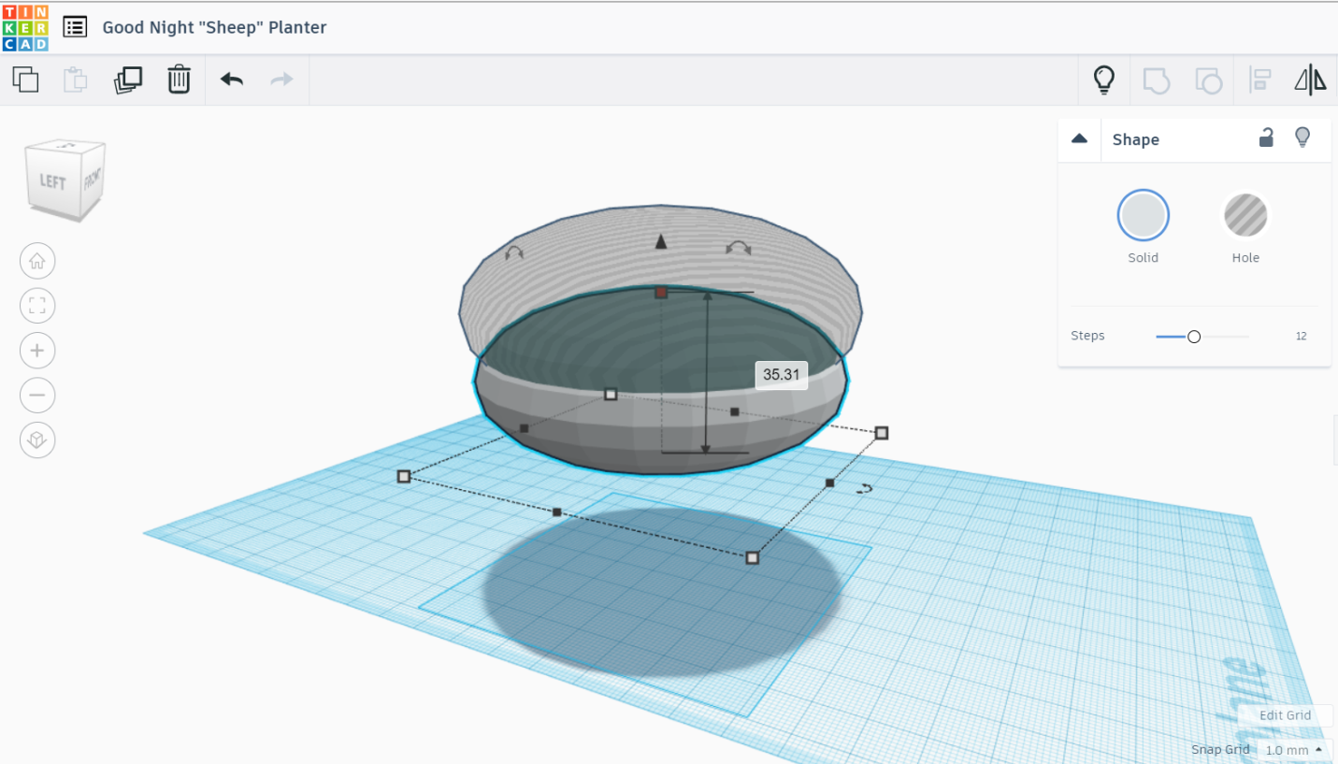This screenshot has height=764, width=1338.
Task: Hide selected shape via panel lightbulb
Action: 1302,138
